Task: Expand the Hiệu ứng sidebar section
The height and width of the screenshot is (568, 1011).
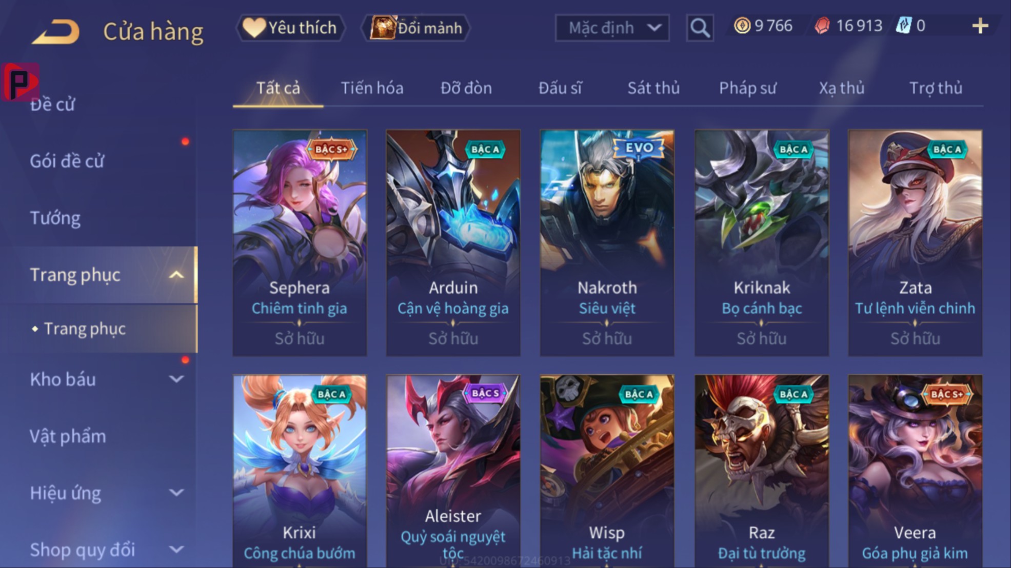Action: click(176, 493)
